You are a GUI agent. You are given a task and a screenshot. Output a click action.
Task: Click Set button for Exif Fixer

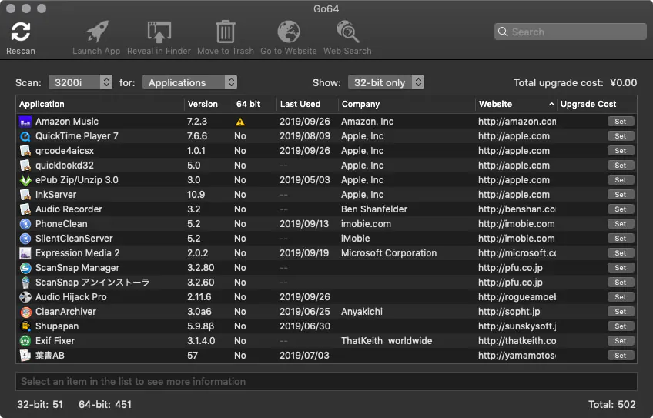621,341
